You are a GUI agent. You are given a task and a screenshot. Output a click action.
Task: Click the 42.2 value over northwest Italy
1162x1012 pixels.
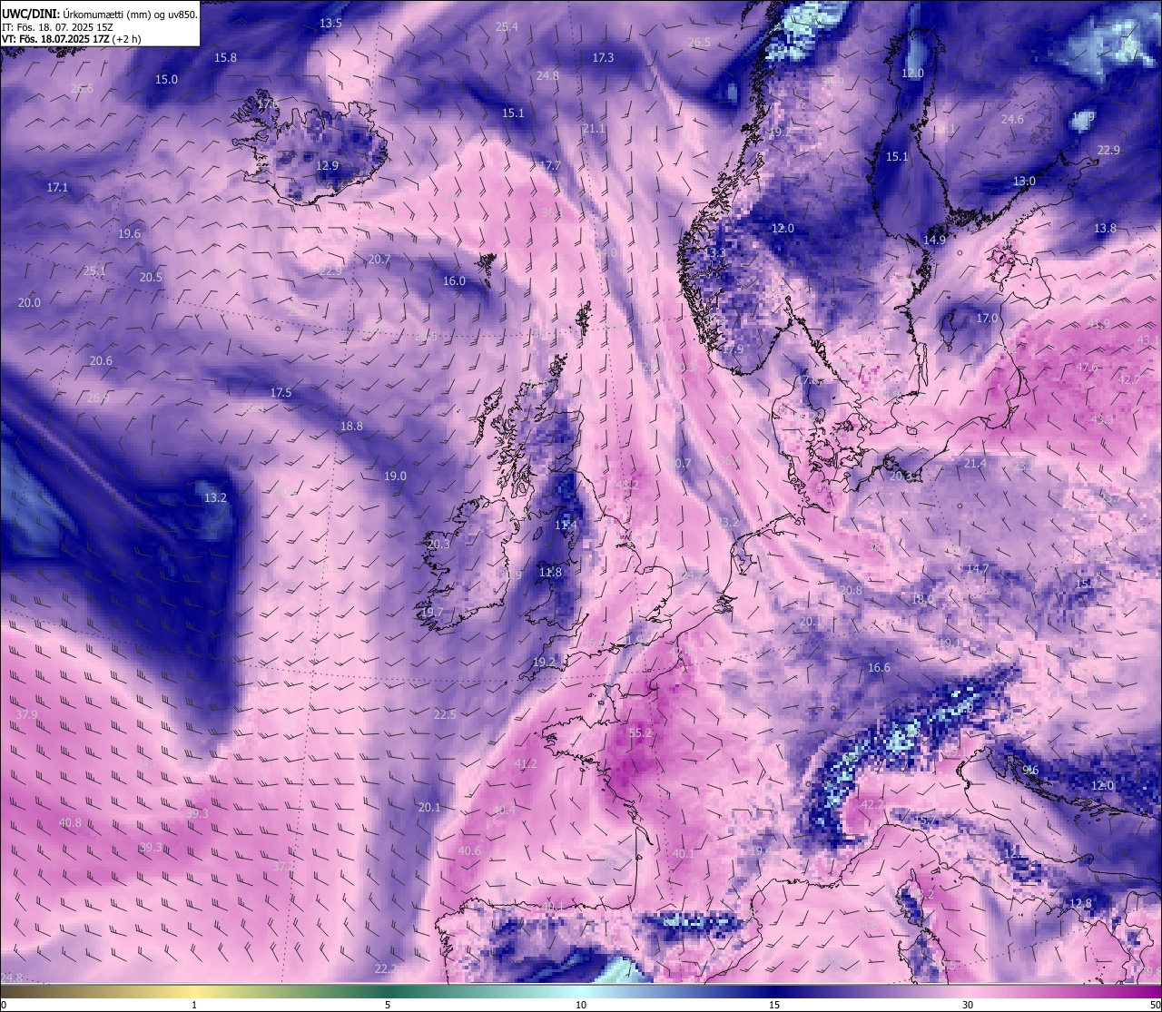point(872,804)
